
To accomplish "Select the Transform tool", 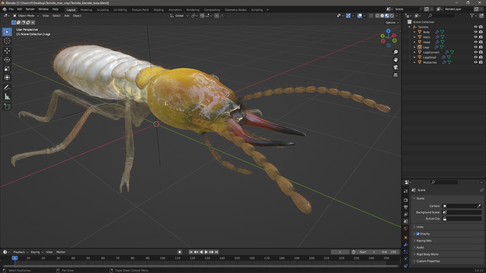I will [7, 77].
